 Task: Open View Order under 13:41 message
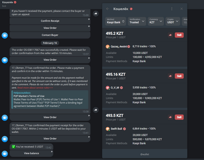tap(50, 138)
